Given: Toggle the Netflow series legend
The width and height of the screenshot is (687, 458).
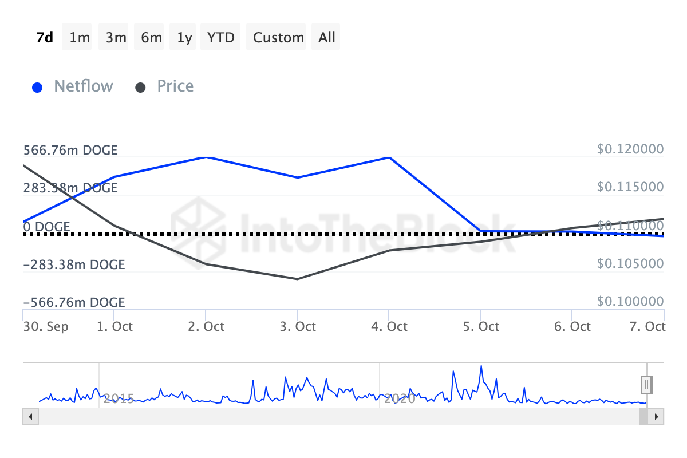Looking at the screenshot, I should (83, 86).
